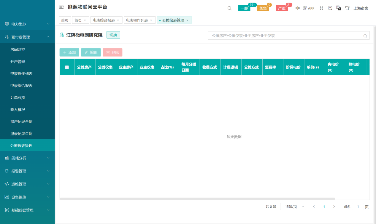Close the 电表操作列表 tab

pyautogui.click(x=151, y=20)
